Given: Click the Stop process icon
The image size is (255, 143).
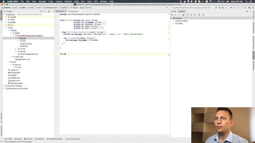Looking at the screenshot, I should pyautogui.click(x=227, y=8).
